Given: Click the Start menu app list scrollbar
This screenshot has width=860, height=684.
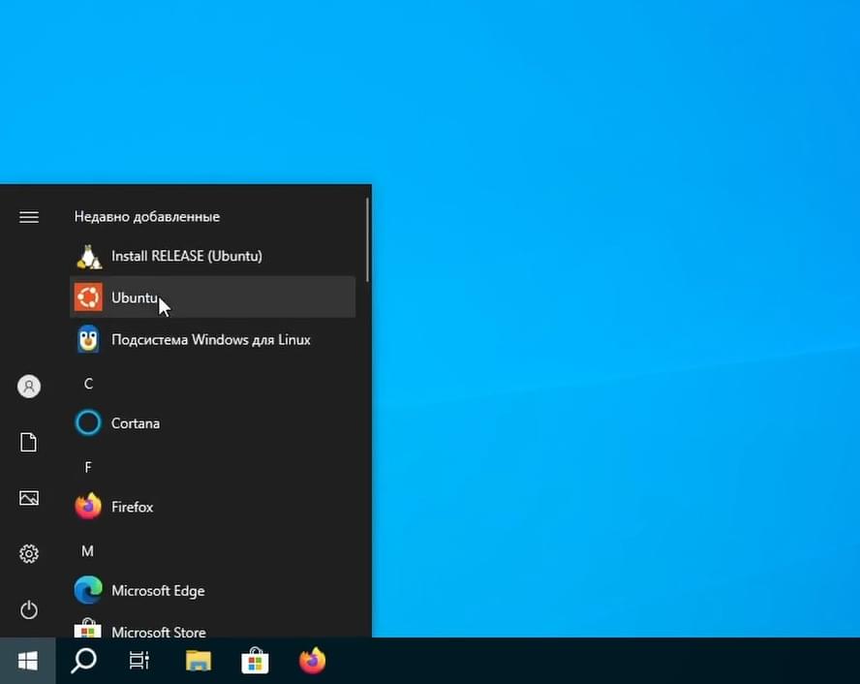Looking at the screenshot, I should tap(367, 240).
